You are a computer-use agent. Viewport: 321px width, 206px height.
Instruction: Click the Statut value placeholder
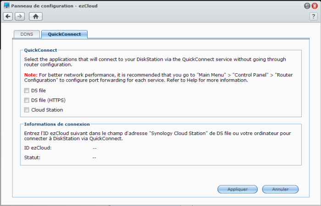(x=94, y=157)
